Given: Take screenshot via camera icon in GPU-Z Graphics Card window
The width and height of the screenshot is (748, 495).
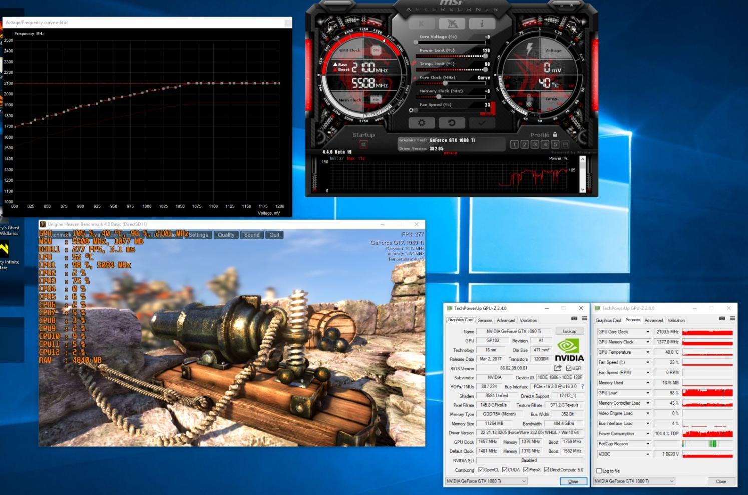Looking at the screenshot, I should click(574, 318).
